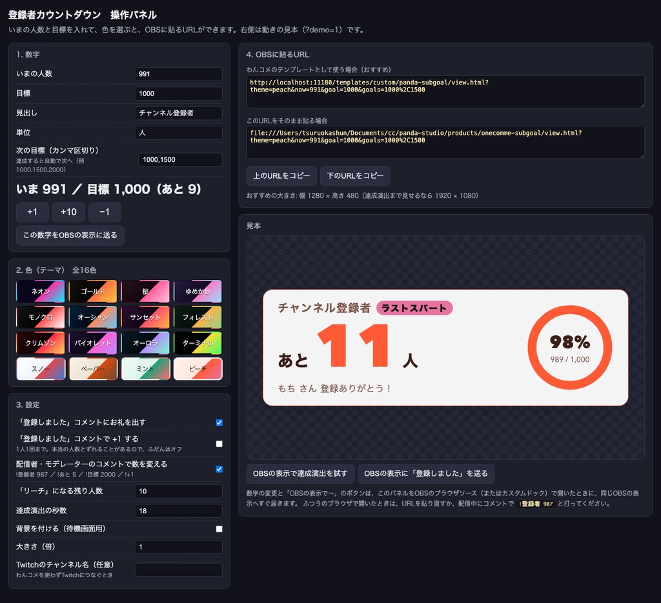The image size is (661, 603).
Task: Focus the empty Twitchのチャンネル名 field
Action: [x=179, y=569]
